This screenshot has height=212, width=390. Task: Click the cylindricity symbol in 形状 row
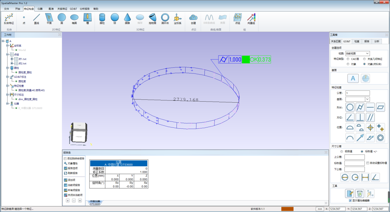360,107
